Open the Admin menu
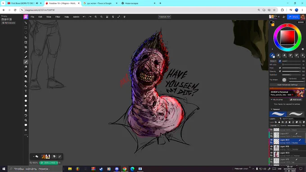Viewport: 306px width, 172px height. 76,17
